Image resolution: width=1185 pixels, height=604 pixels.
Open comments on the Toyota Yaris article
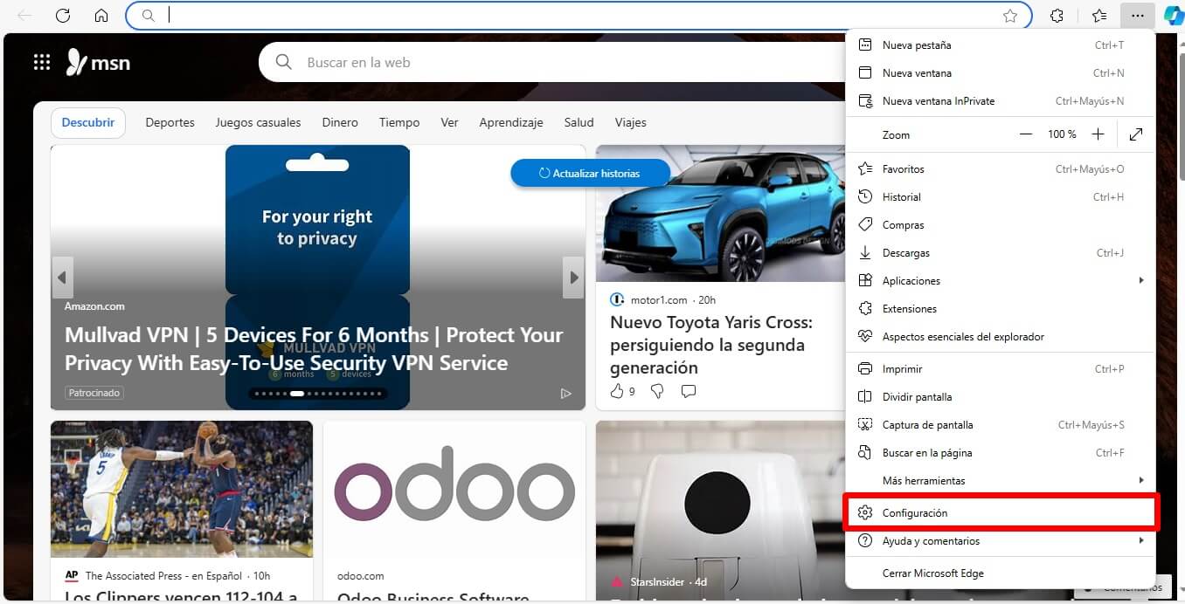(689, 391)
